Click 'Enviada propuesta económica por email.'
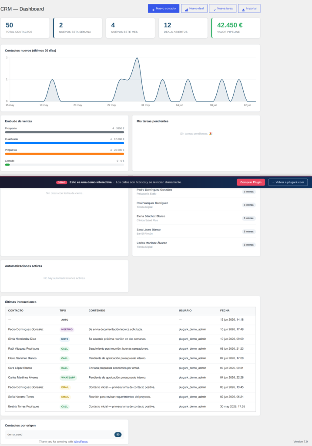This screenshot has height=446, width=312. (x=114, y=368)
